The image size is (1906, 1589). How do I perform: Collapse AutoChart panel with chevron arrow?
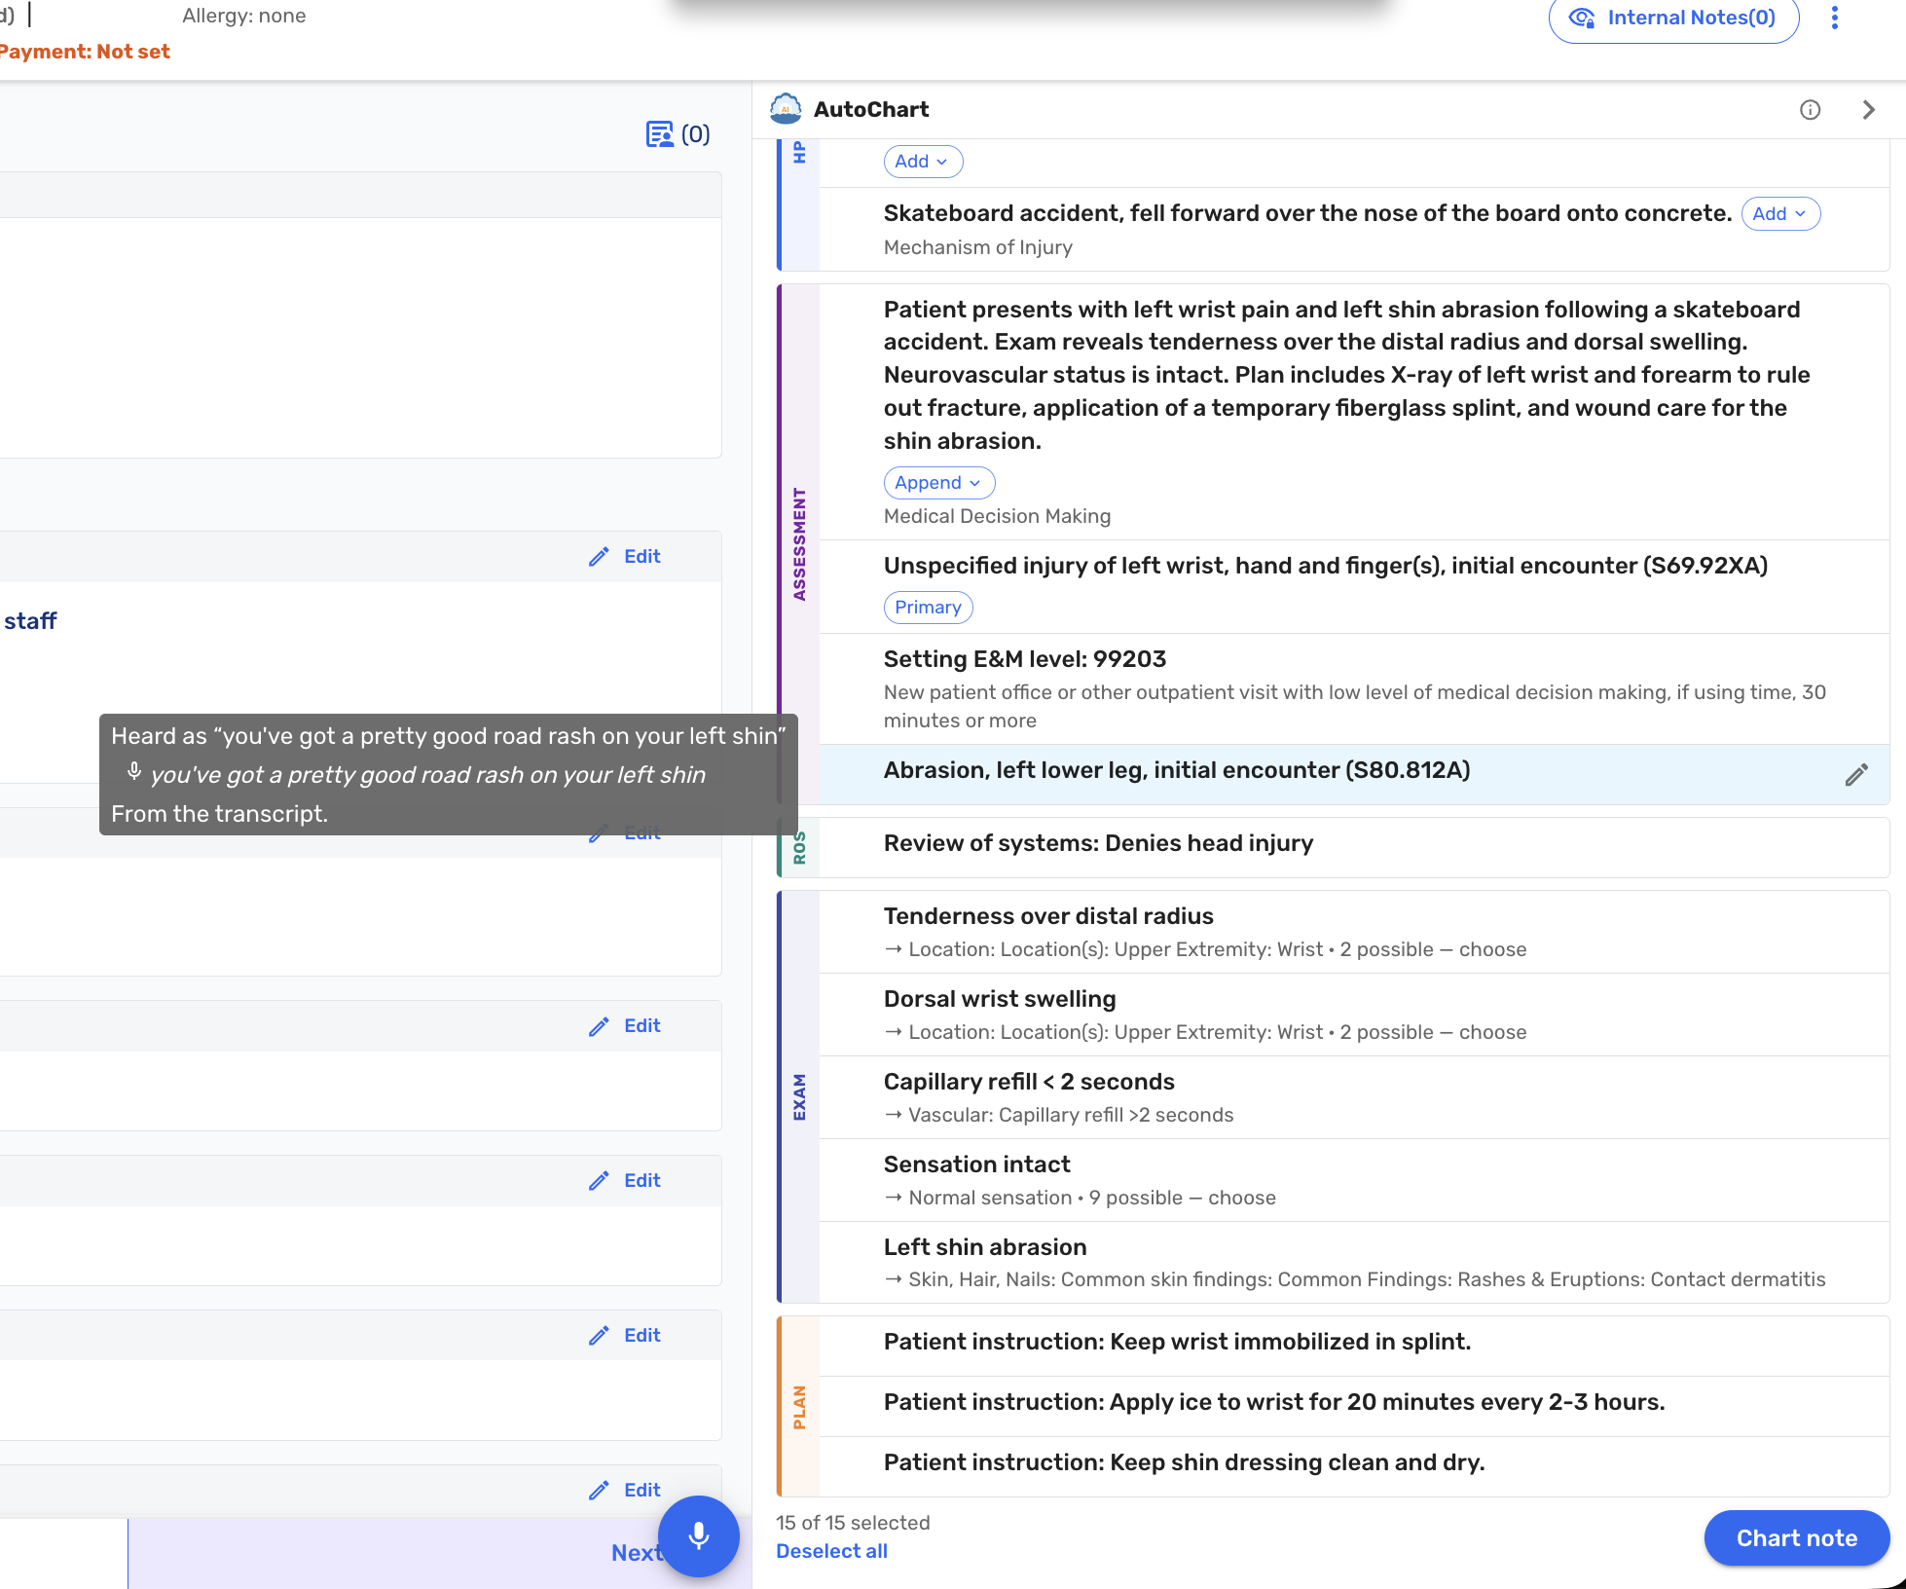1868,110
